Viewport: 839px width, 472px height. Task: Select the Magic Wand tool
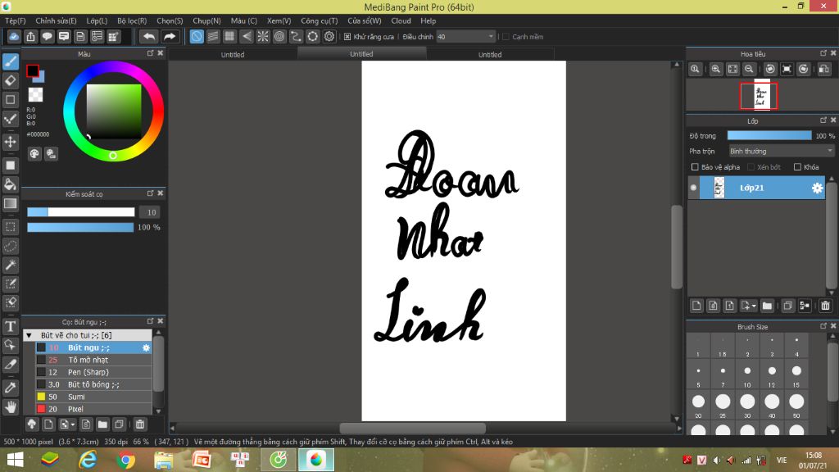(x=11, y=265)
